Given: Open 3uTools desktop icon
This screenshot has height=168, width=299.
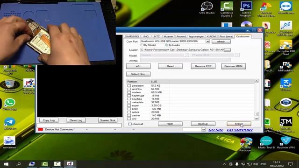Looking at the screenshot, I should point(286,85).
